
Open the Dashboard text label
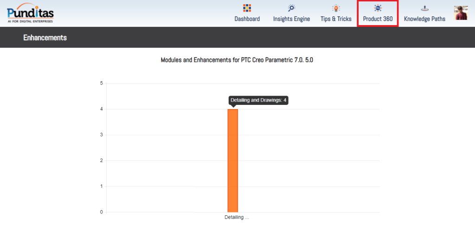[247, 19]
